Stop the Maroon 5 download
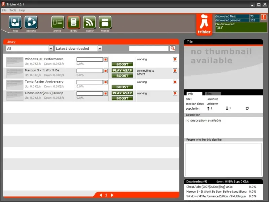The image size is (269, 202). [106, 71]
